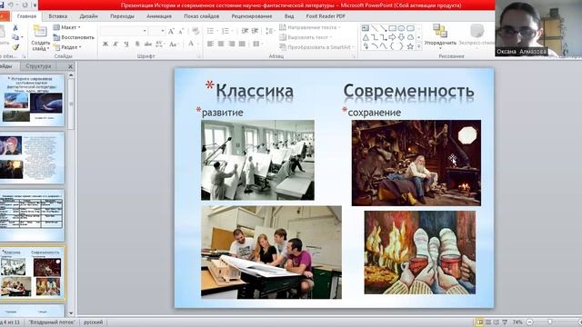582x327 pixels.
Task: Click the Восстановить reset button
Action: pyautogui.click(x=74, y=37)
